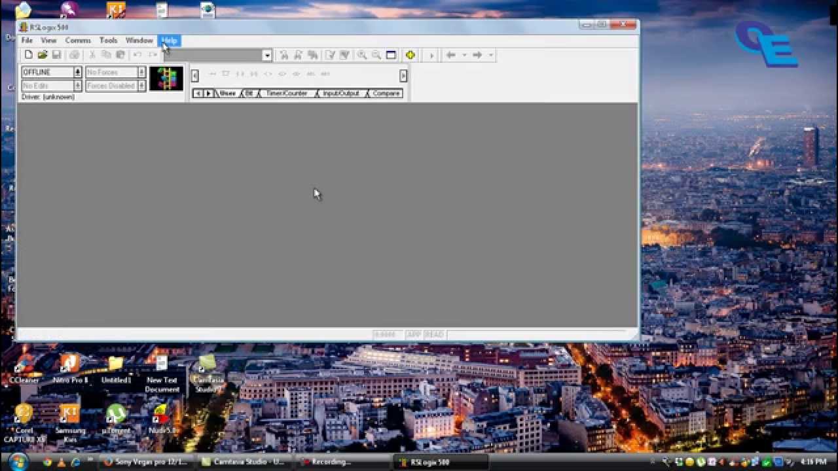This screenshot has height=471, width=838.
Task: Open Nitro Pro 8 desktop shortcut
Action: pyautogui.click(x=69, y=369)
